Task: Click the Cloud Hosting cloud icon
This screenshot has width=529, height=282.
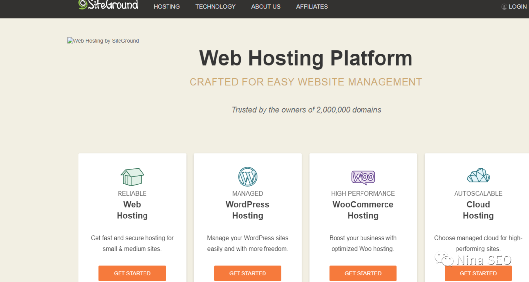Action: point(479,175)
